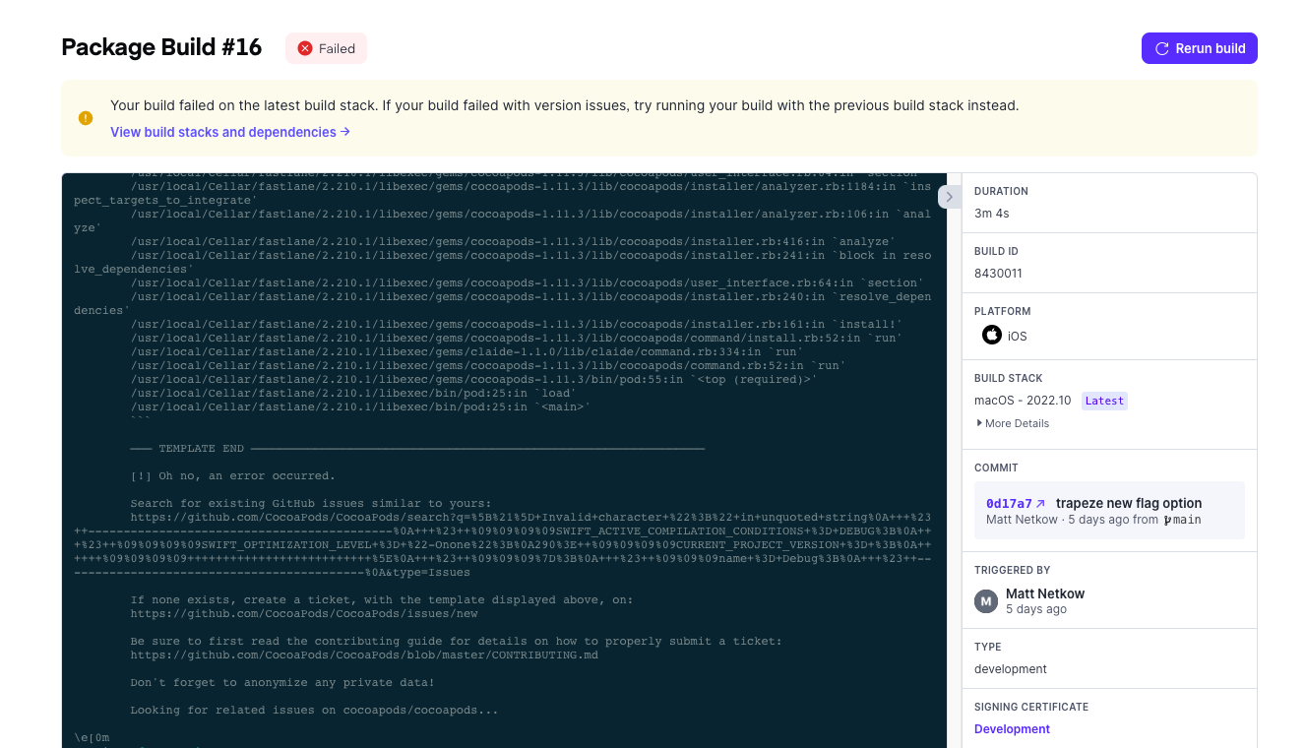Collapse the build log panel with the chevron

(x=949, y=197)
